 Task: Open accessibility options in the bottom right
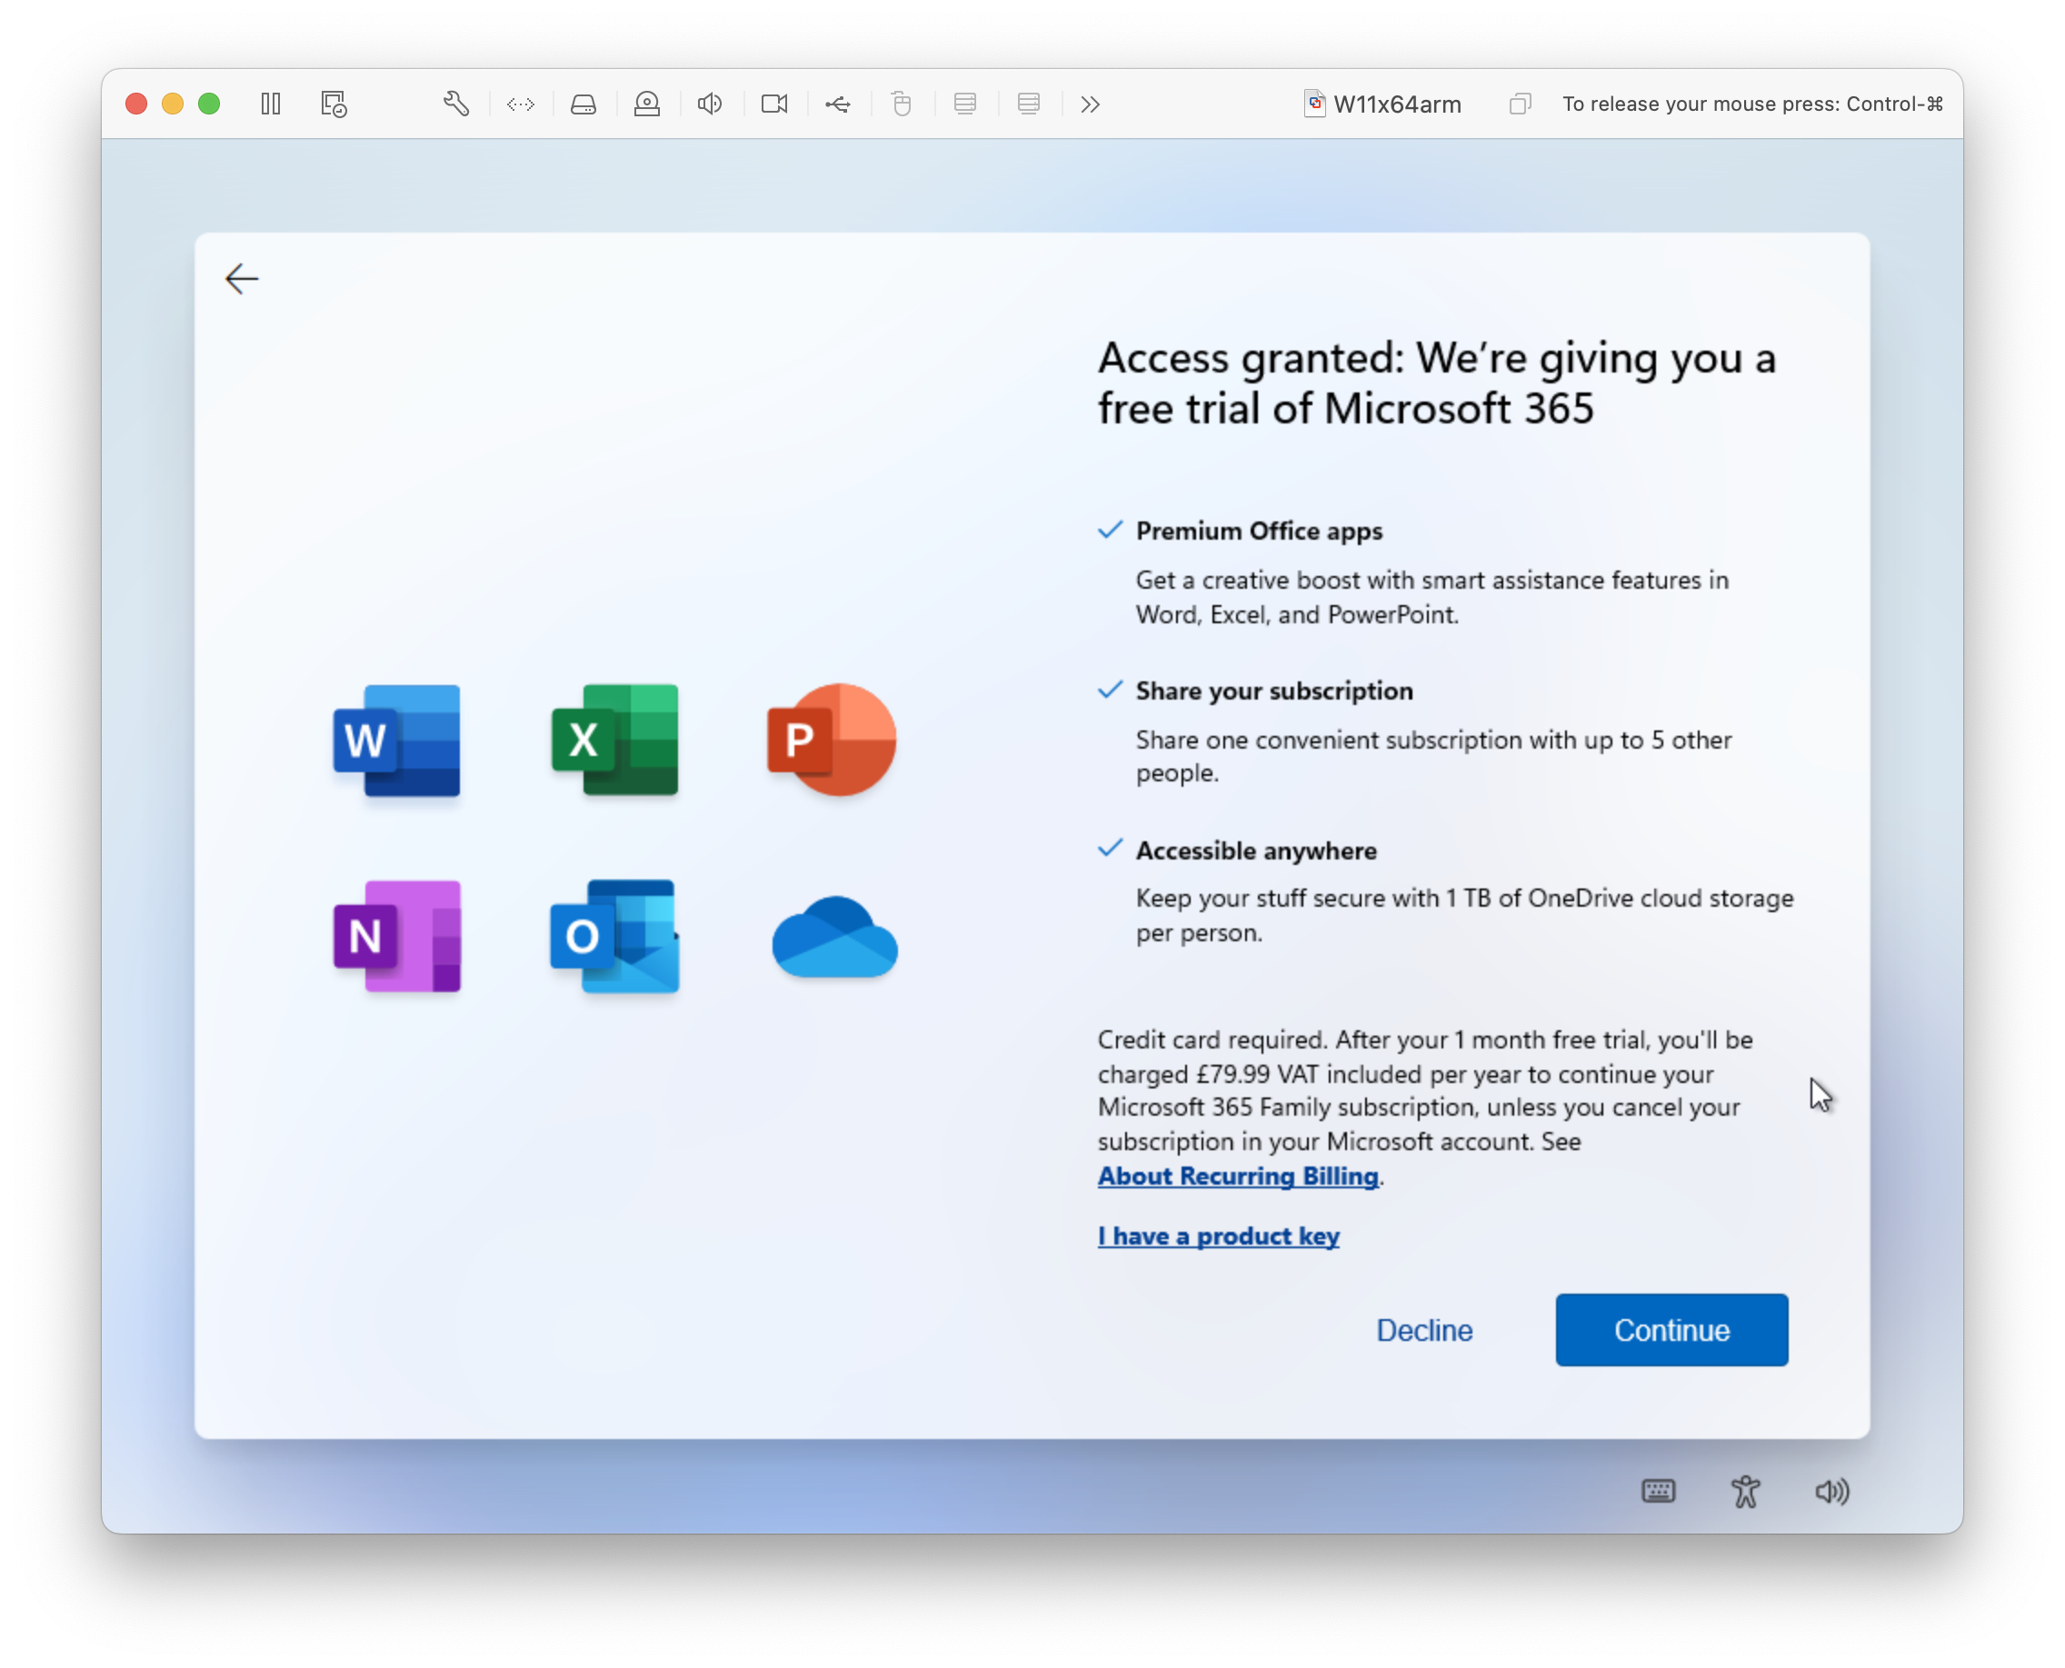(x=1746, y=1492)
